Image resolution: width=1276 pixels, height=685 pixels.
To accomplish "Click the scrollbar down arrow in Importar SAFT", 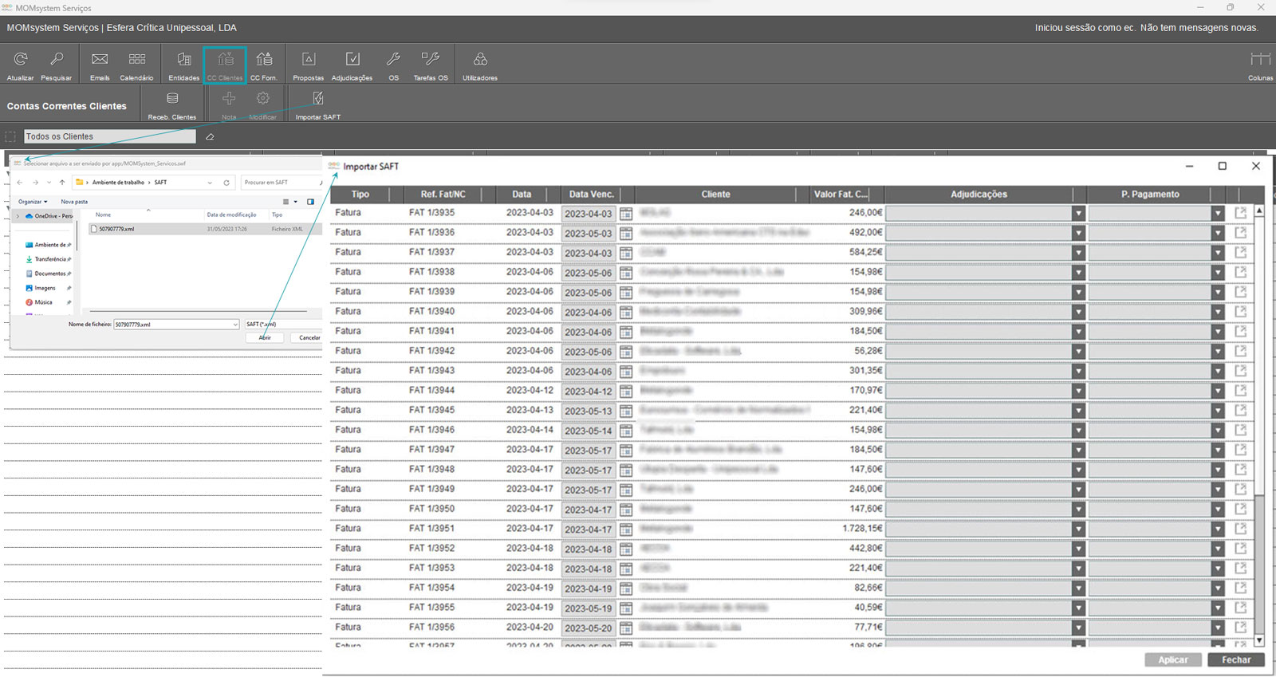I will [1259, 640].
